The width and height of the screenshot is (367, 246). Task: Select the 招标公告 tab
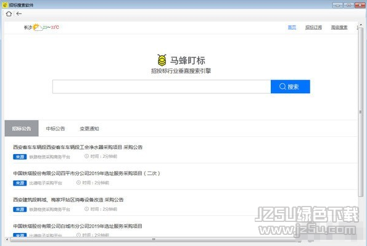[22, 128]
